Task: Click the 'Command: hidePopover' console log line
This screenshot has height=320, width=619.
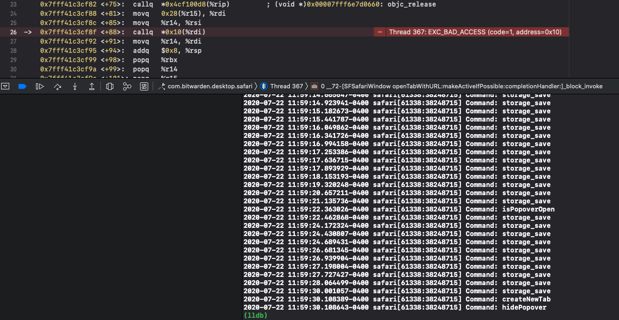Action: point(395,307)
